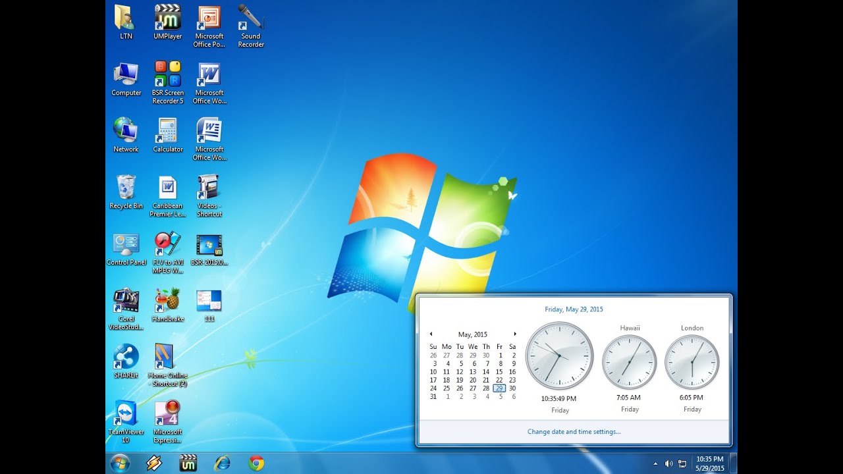Select the FLV to AVI MPEG shortcut
Image resolution: width=843 pixels, height=474 pixels.
pyautogui.click(x=168, y=253)
